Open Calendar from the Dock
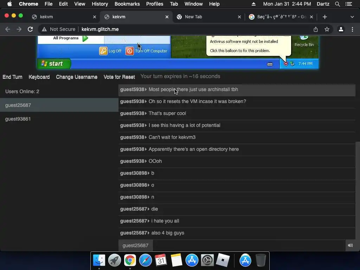Screen dimensions: 360x270 [x=161, y=261]
